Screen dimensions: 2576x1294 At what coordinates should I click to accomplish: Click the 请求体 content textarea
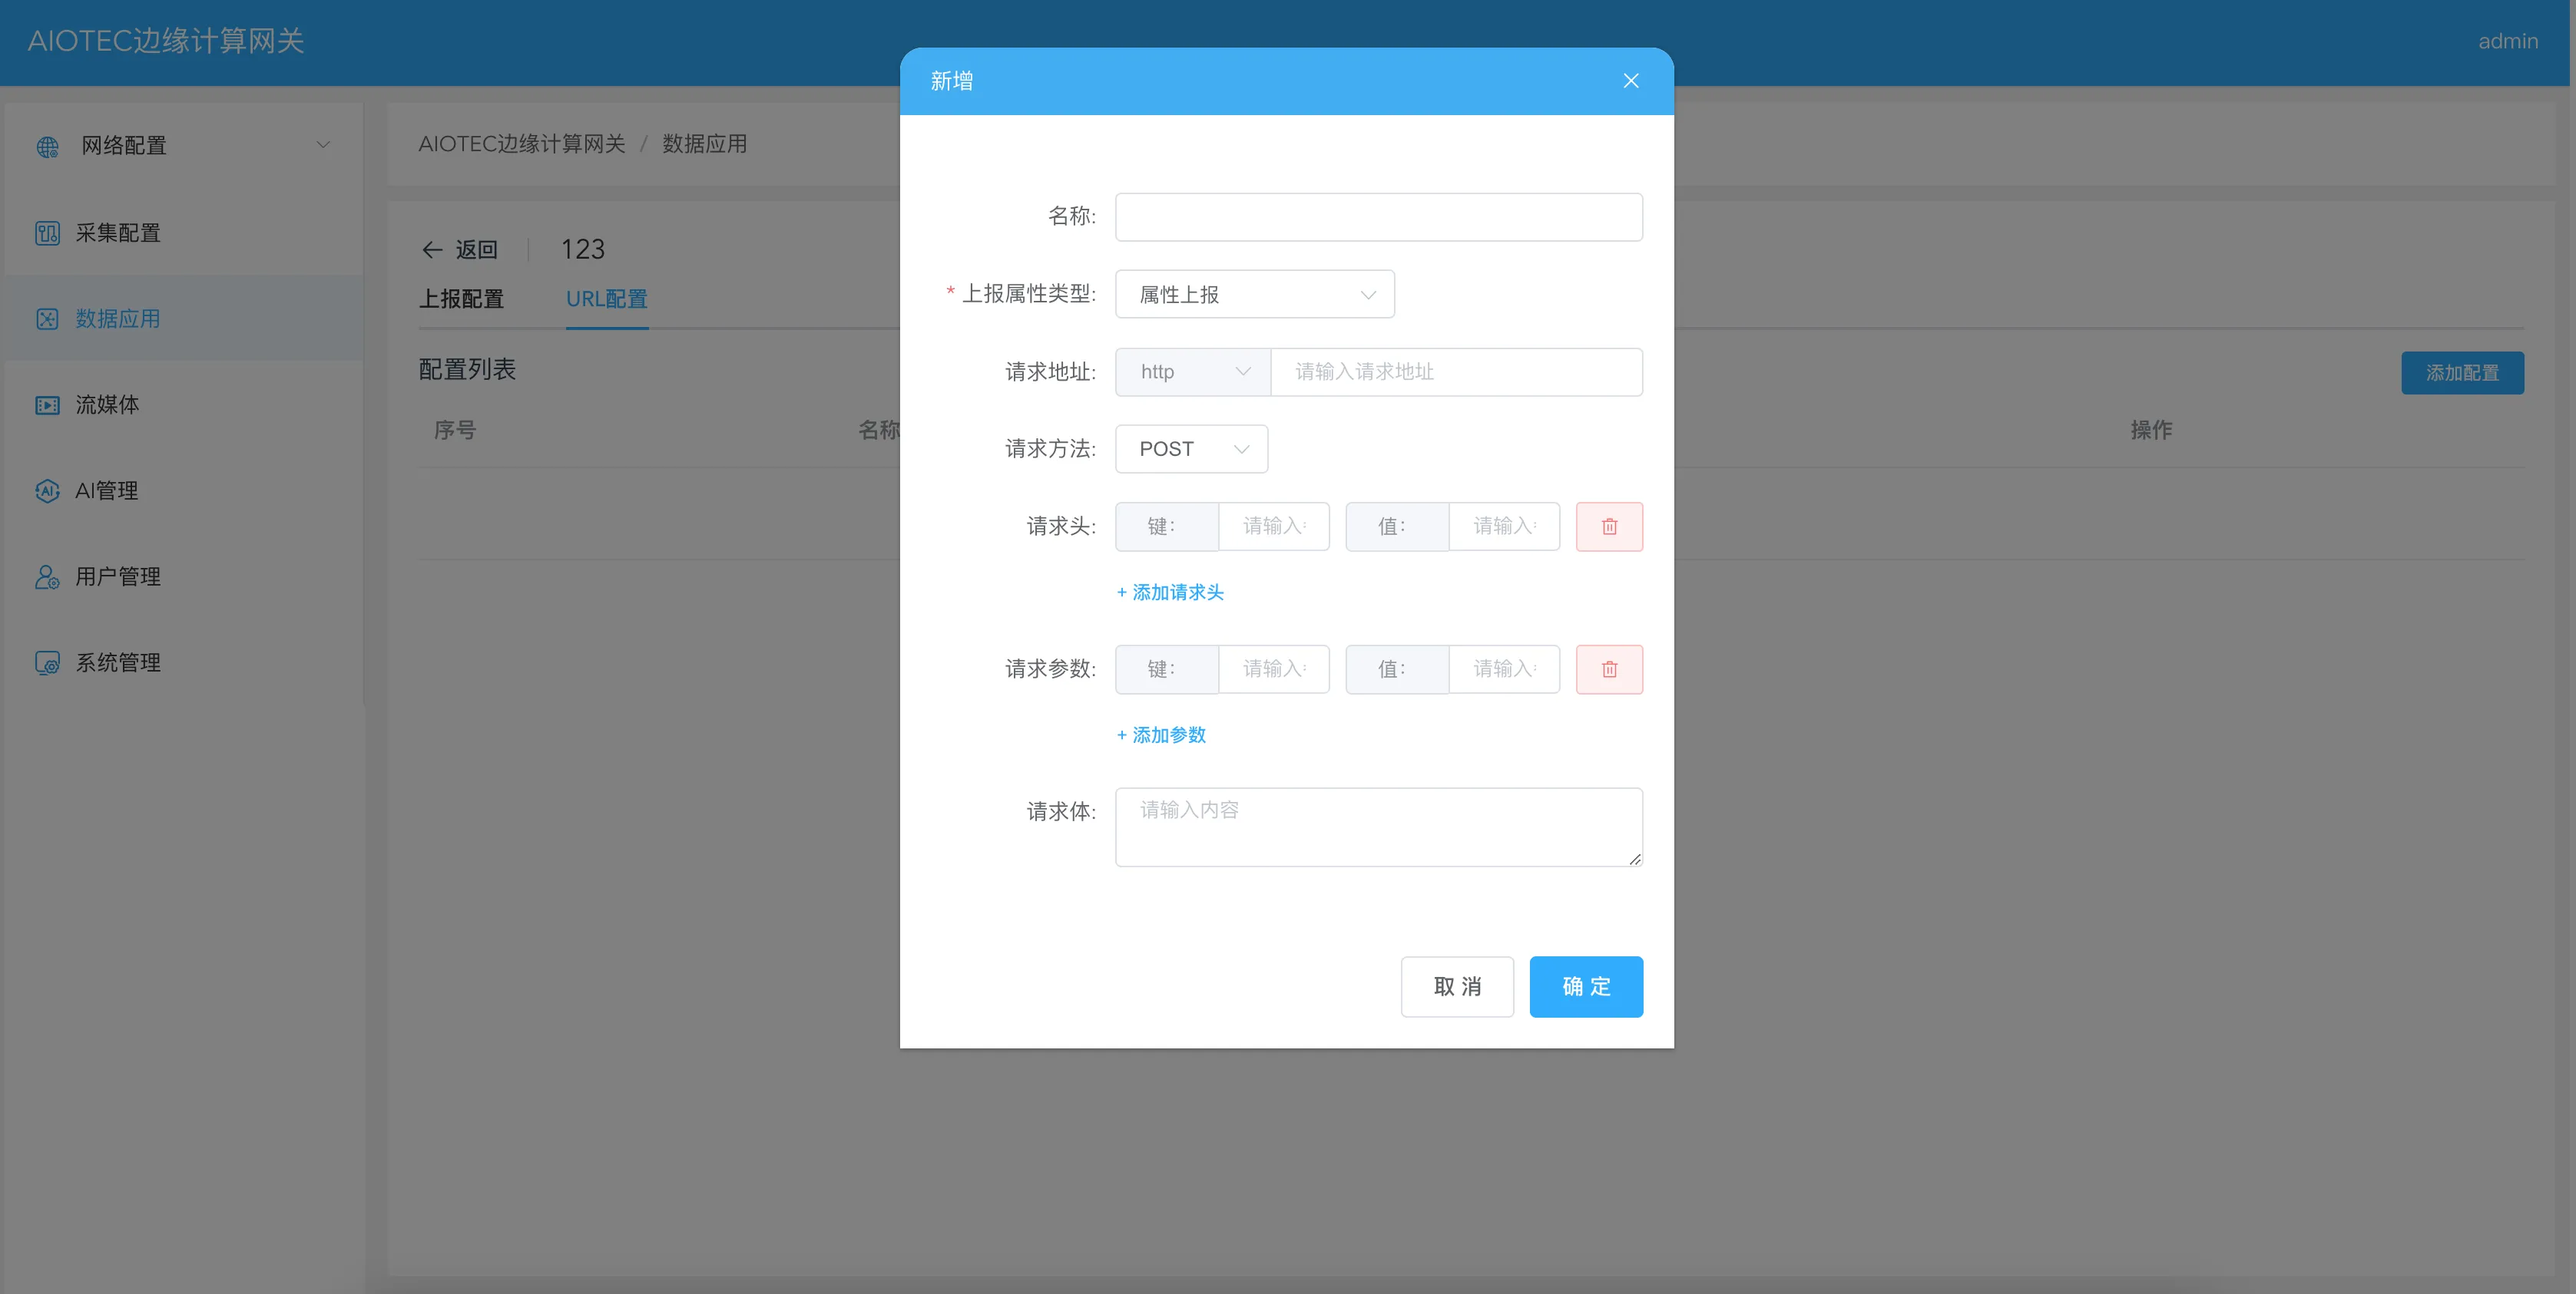coord(1378,827)
